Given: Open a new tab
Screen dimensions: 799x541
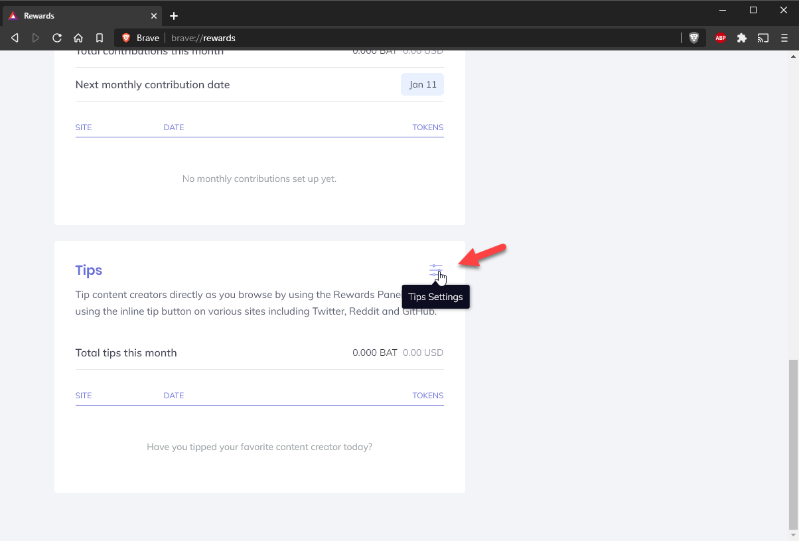Looking at the screenshot, I should click(x=174, y=16).
